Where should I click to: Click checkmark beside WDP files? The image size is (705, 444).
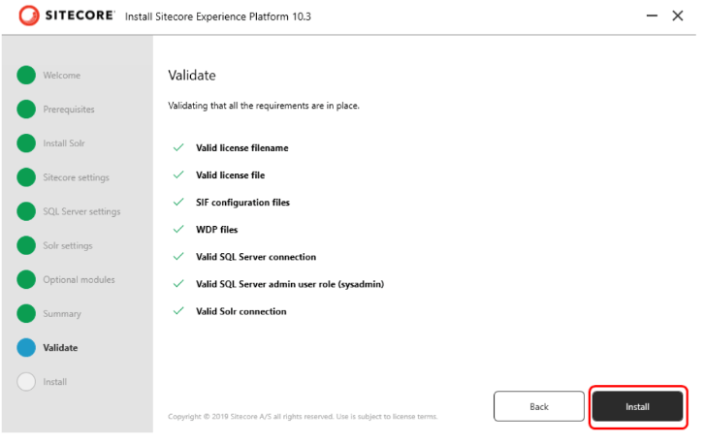(x=177, y=230)
